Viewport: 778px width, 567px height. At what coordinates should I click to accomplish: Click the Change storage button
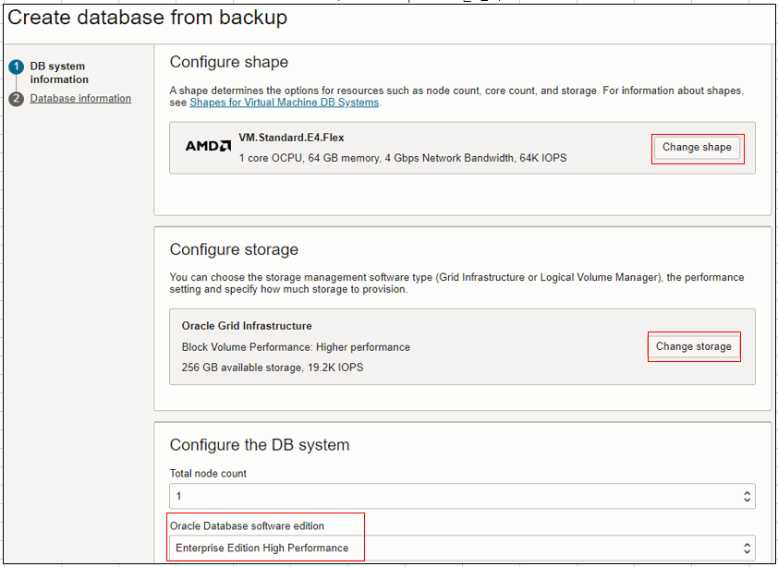[x=694, y=346]
